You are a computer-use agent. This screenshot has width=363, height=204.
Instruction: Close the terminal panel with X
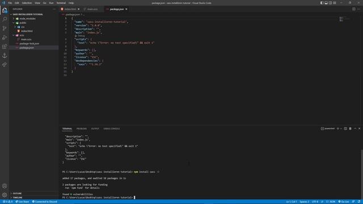pos(359,129)
